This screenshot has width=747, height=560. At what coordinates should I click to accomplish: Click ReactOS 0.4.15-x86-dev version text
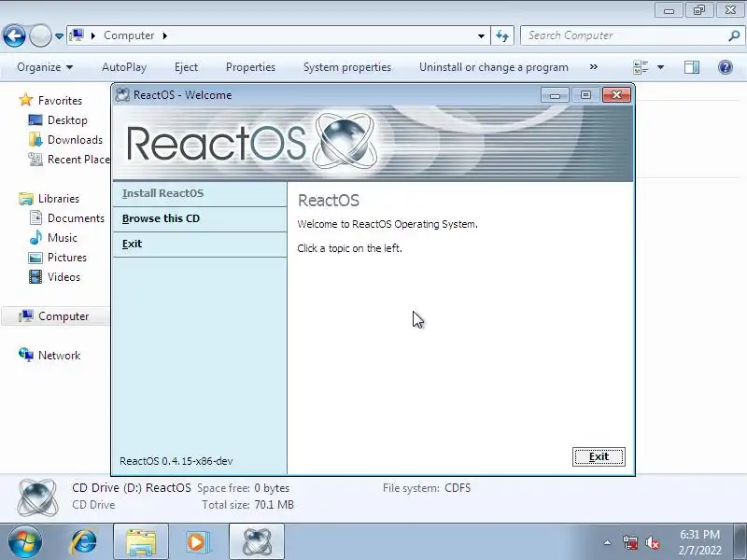point(176,461)
